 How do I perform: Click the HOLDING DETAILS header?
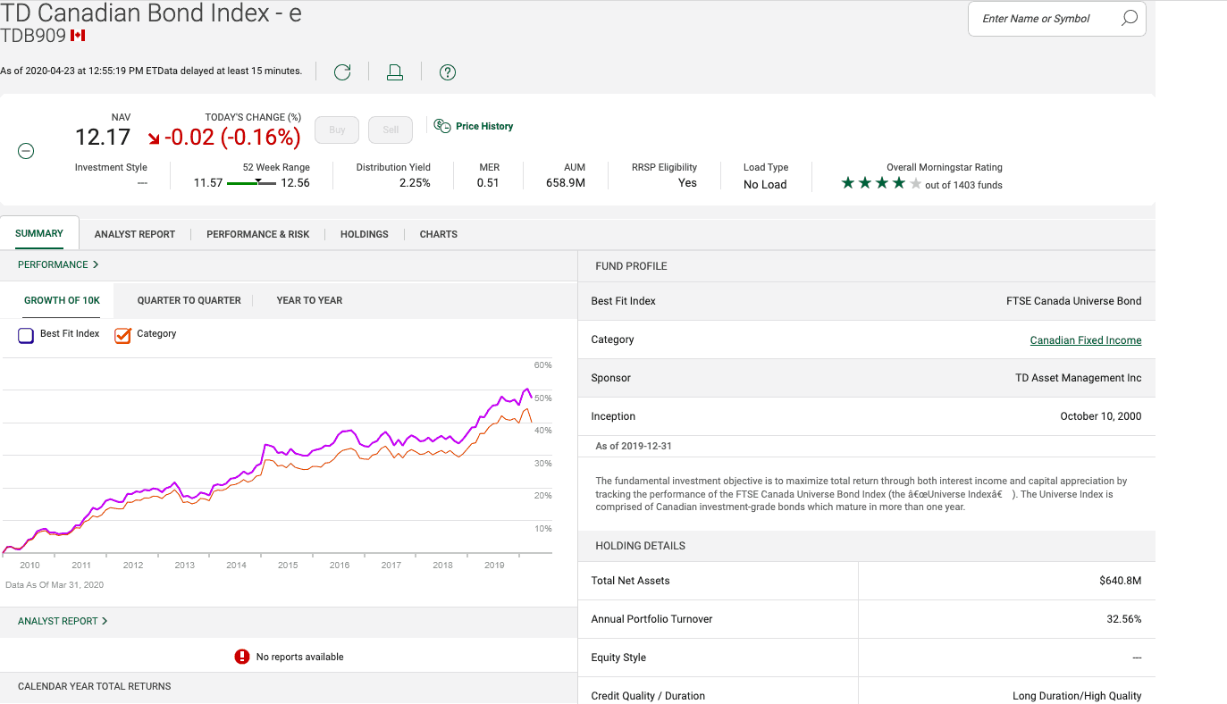tap(640, 546)
